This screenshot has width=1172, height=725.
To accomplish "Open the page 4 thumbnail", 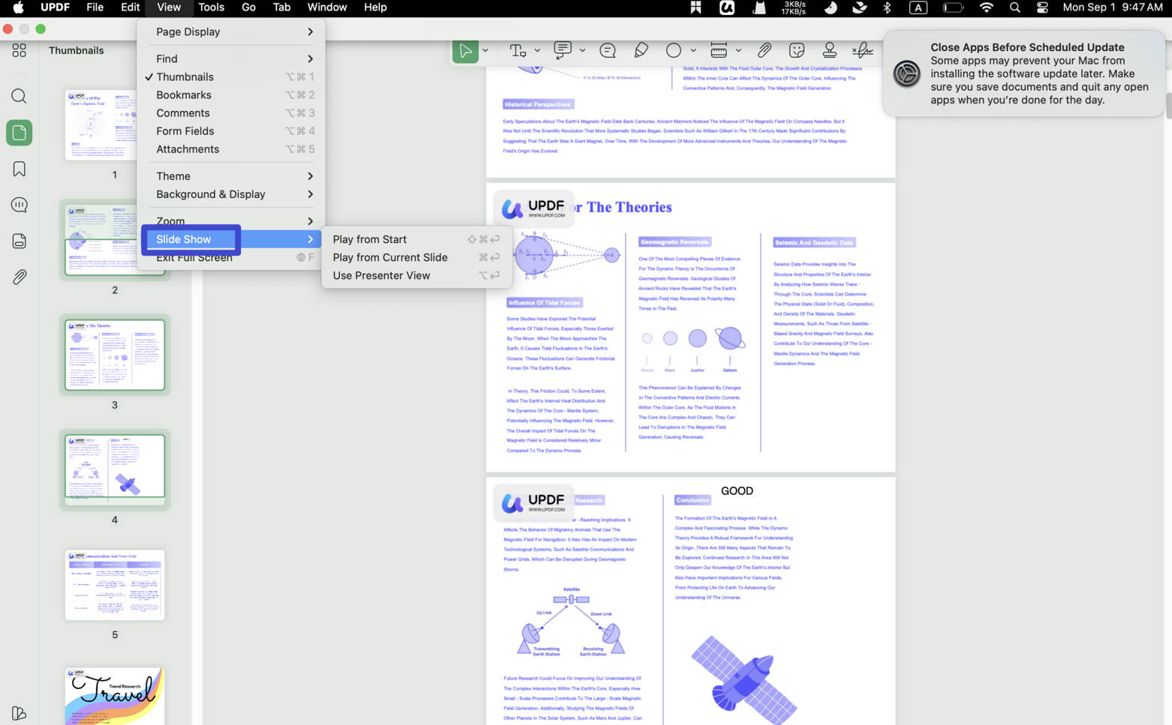I will click(x=115, y=469).
